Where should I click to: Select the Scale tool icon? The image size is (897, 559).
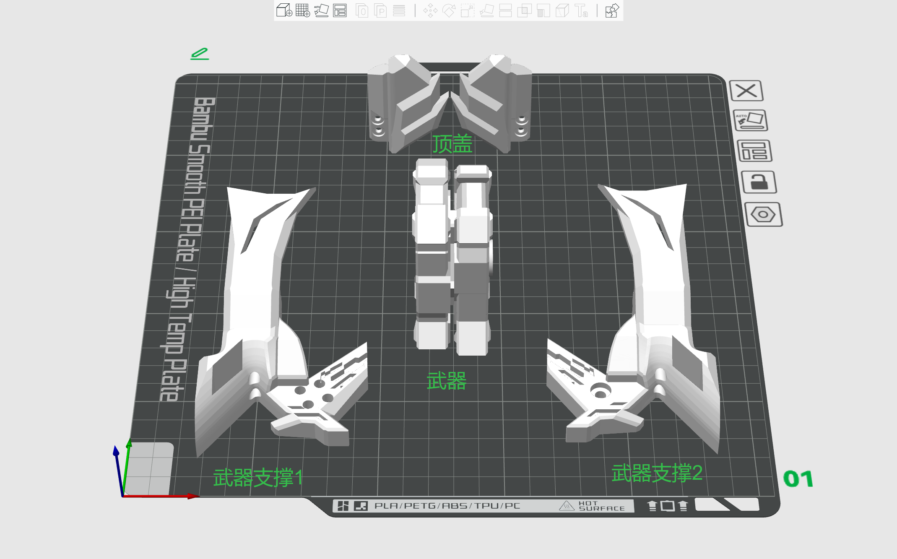click(467, 10)
